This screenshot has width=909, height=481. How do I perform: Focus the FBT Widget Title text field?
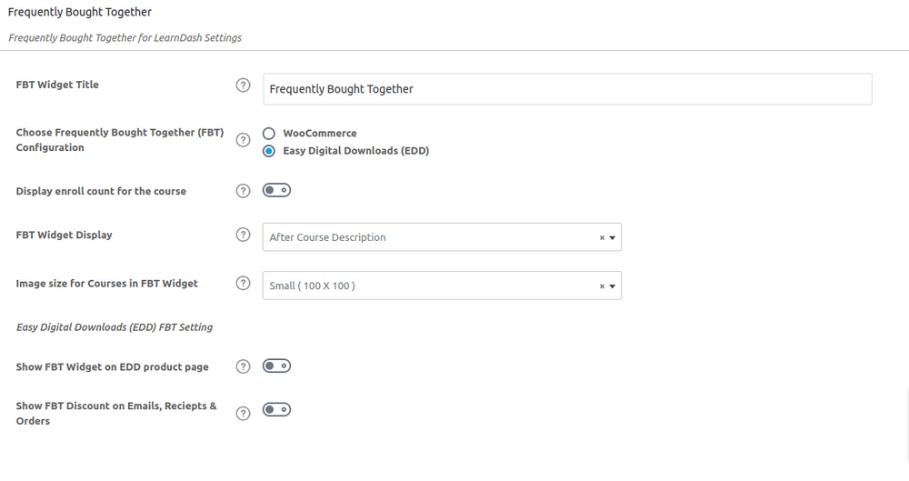pyautogui.click(x=567, y=89)
